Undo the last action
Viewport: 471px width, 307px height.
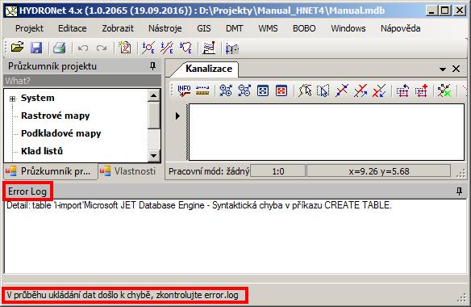coord(83,48)
